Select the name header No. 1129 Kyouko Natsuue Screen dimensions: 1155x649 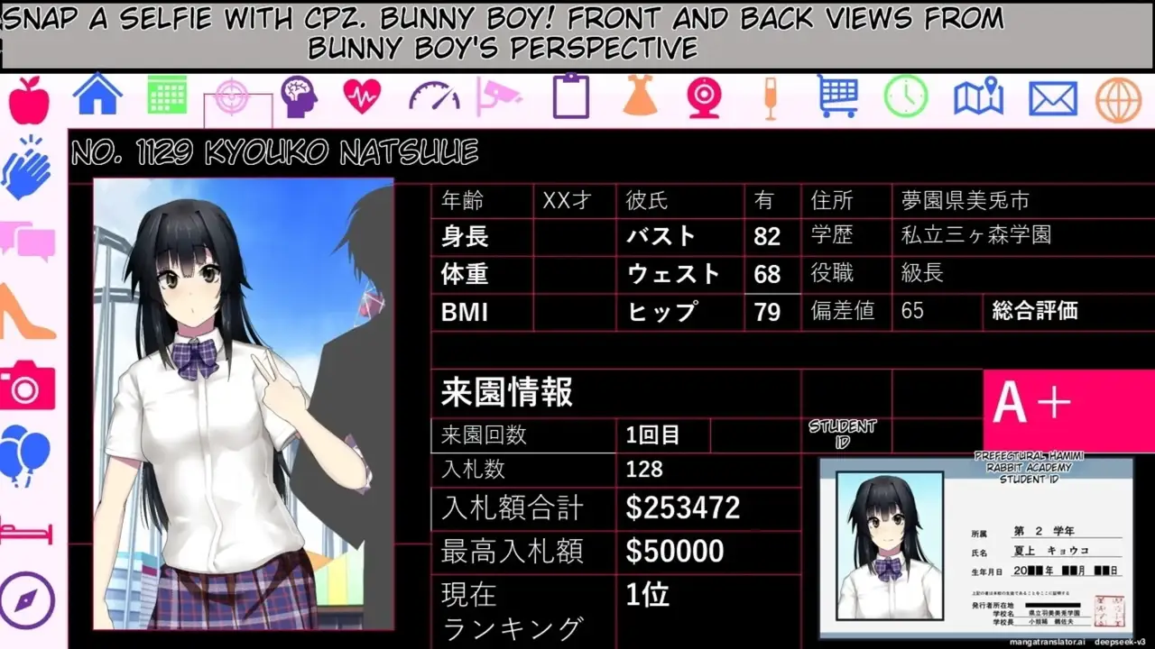pos(274,152)
